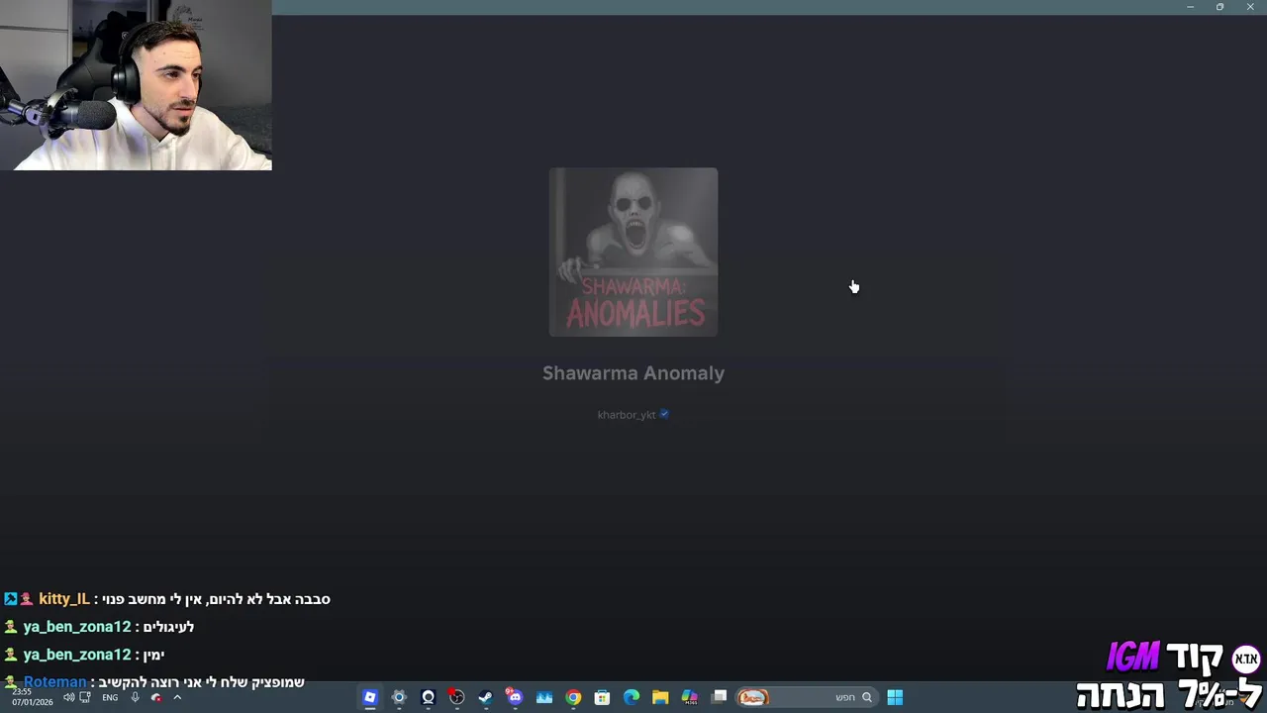This screenshot has width=1267, height=713.
Task: Open the webcam app in the taskbar
Action: click(x=428, y=697)
